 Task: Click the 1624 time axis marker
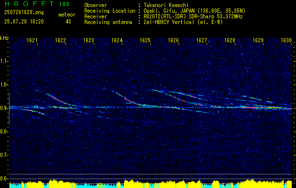117,40
